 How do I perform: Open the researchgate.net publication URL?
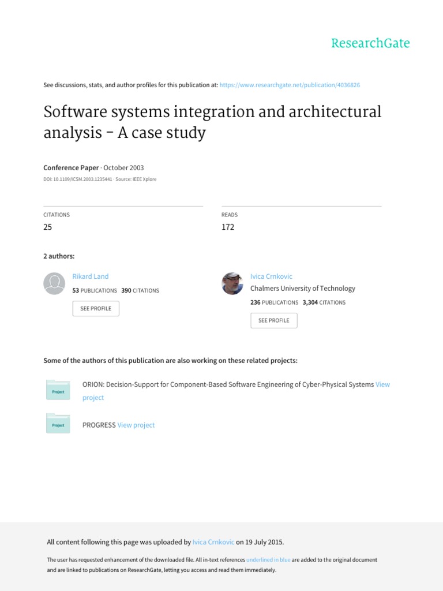(290, 85)
